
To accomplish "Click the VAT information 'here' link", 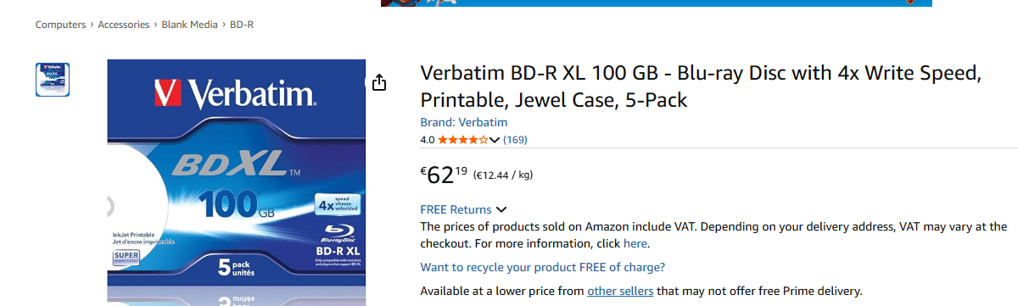I will pyautogui.click(x=635, y=243).
